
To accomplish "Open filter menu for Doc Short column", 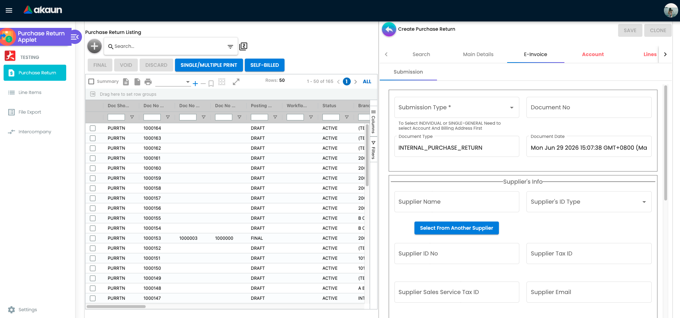I will tap(132, 117).
